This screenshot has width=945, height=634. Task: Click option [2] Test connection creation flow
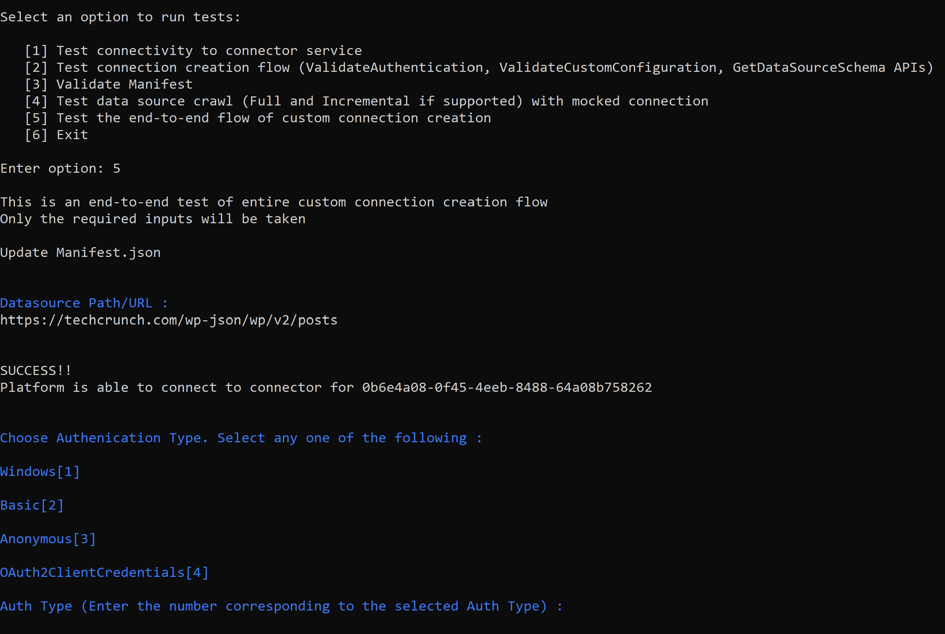[x=478, y=68]
